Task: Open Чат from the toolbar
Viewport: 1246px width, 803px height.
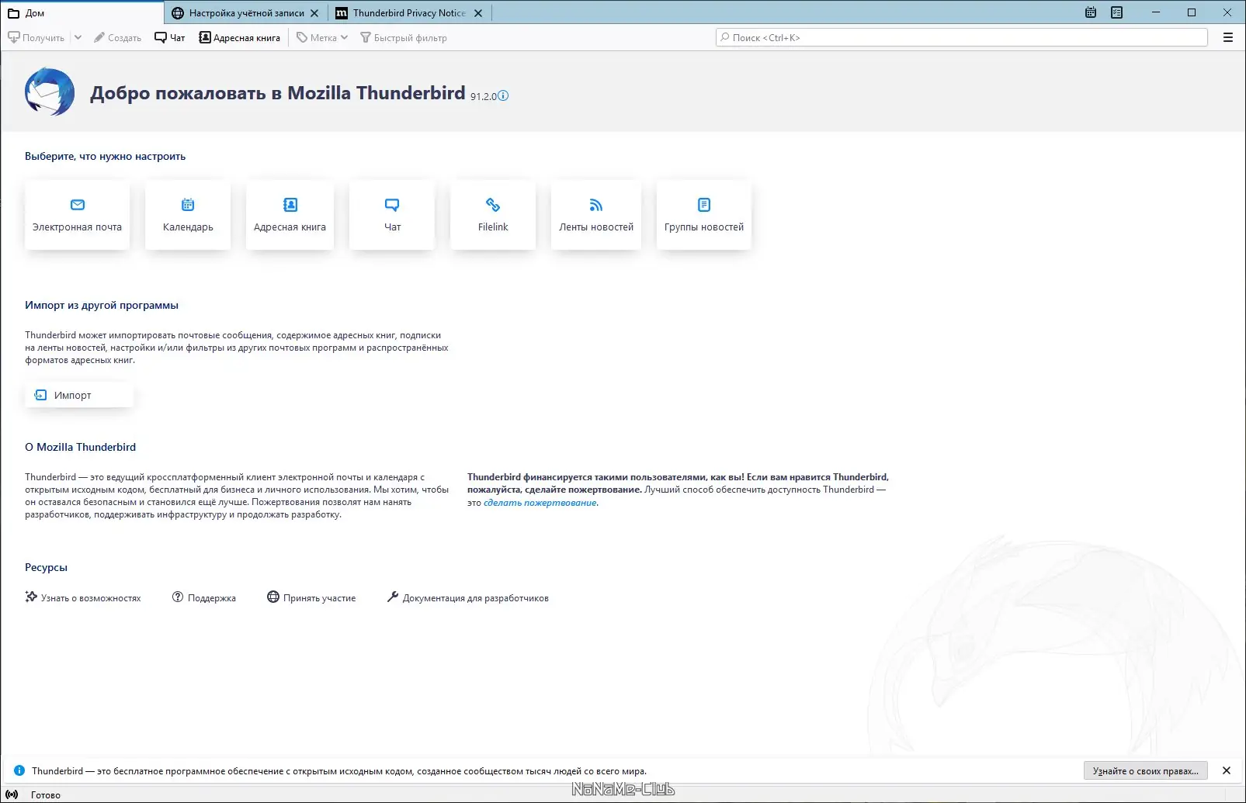Action: [x=170, y=37]
